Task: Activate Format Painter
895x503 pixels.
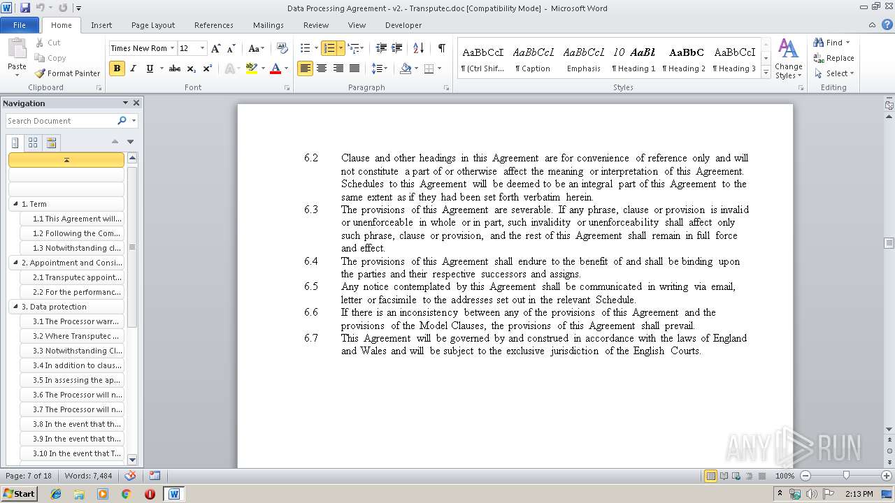Action: click(x=68, y=73)
